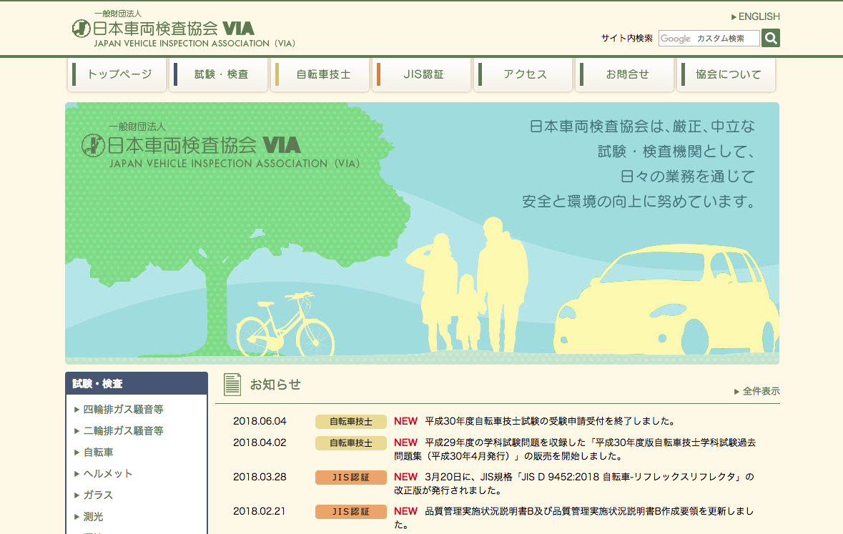Screen dimensions: 843x534
Task: Expand 二輪排ガス騒音等 in the sidebar
Action: (123, 431)
